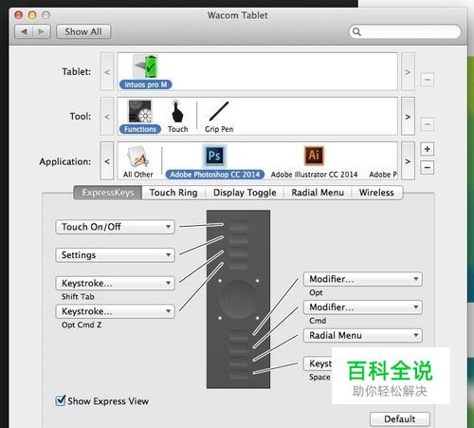Remove tablet with the minus button
This screenshot has height=428, width=474.
[x=427, y=80]
